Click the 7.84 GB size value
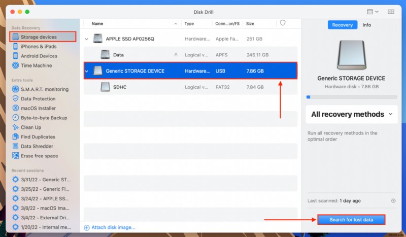406x237 pixels. coord(255,87)
